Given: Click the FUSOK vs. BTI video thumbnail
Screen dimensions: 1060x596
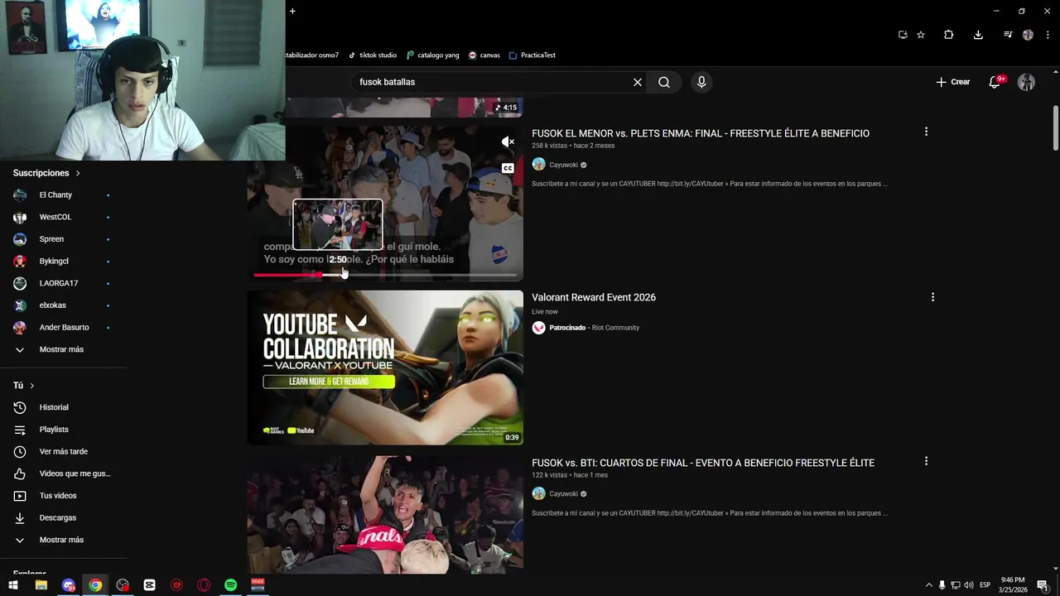Looking at the screenshot, I should (x=385, y=515).
